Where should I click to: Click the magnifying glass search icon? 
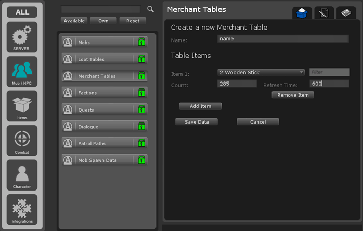(x=150, y=9)
